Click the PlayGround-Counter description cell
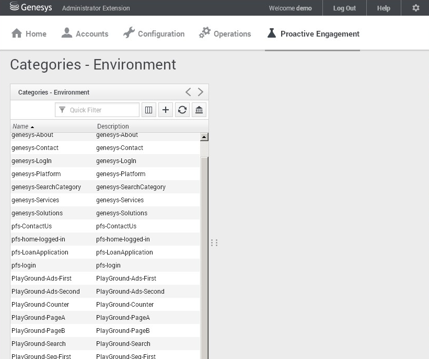This screenshot has width=429, height=359. pos(125,305)
